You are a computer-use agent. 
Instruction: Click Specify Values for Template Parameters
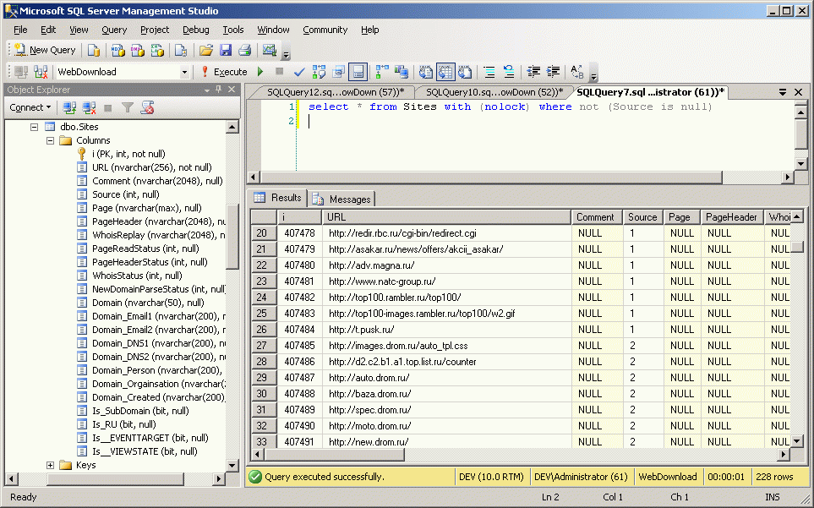pos(576,72)
